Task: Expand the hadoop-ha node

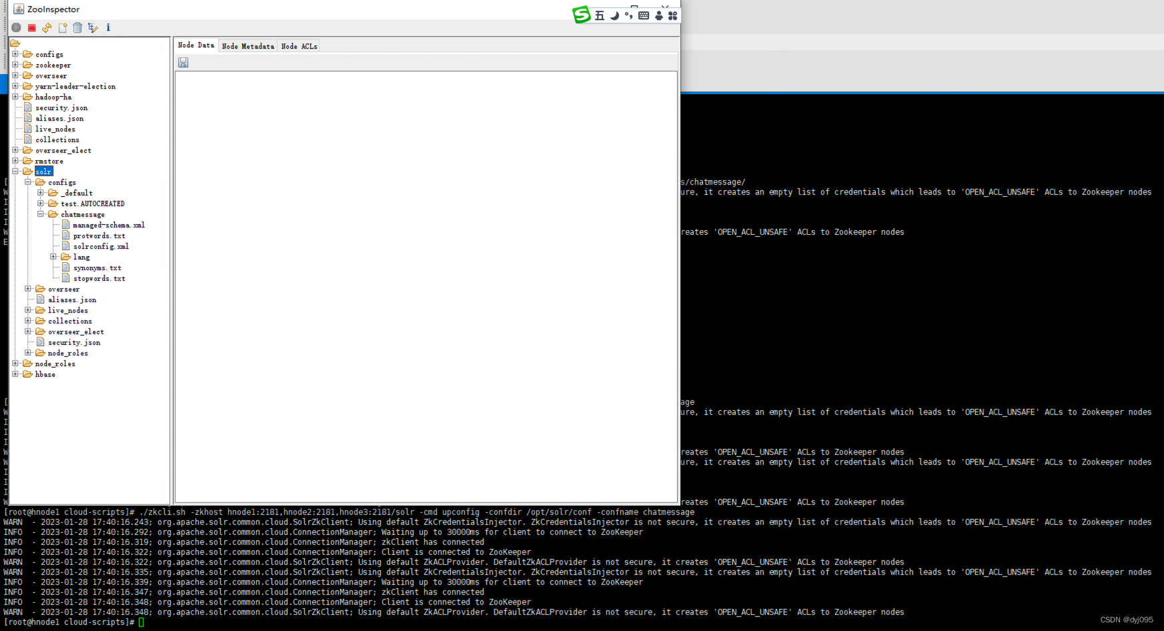Action: coord(15,97)
